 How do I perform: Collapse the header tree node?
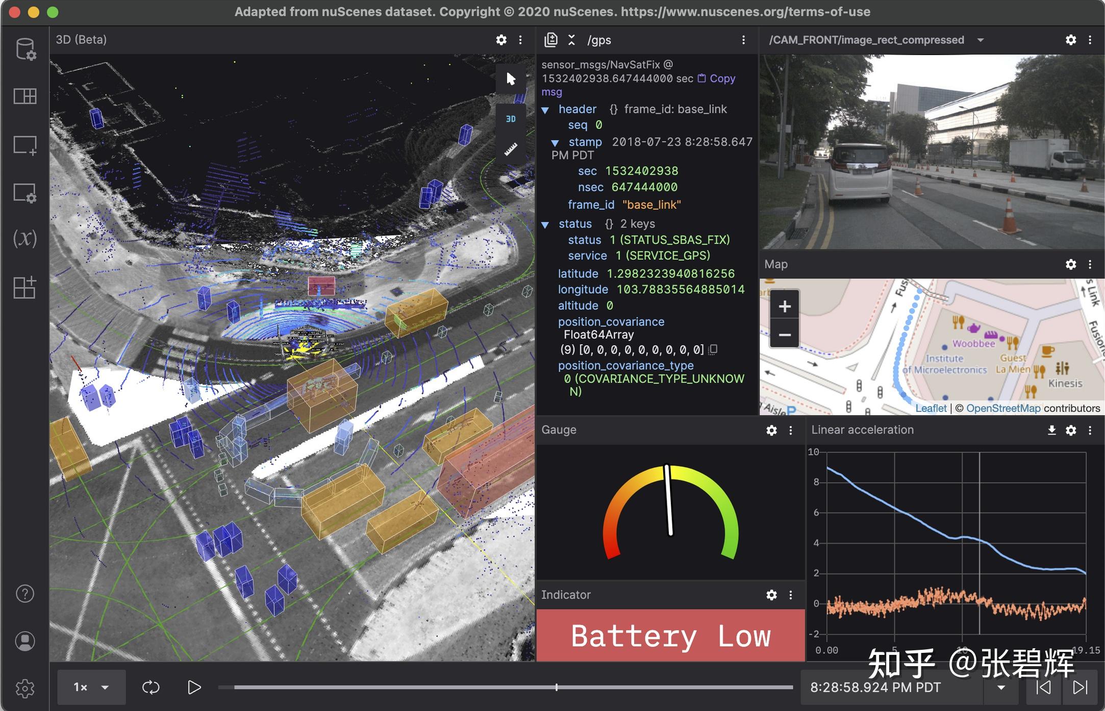545,110
